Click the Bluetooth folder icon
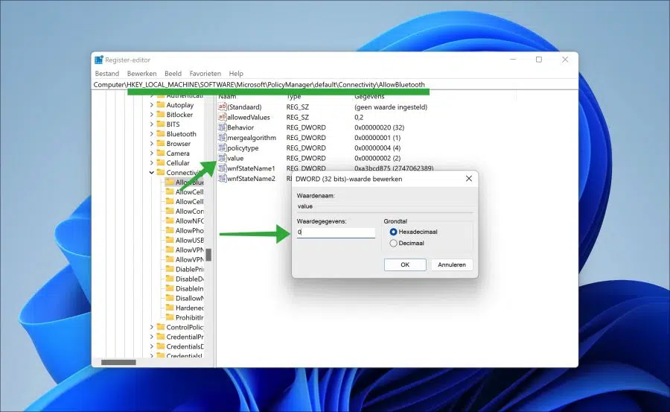Screen dimensions: 670x412 tap(161, 134)
